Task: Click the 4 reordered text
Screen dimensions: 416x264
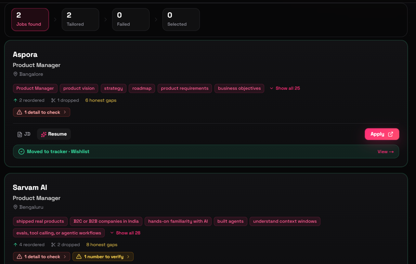Action: (x=32, y=244)
